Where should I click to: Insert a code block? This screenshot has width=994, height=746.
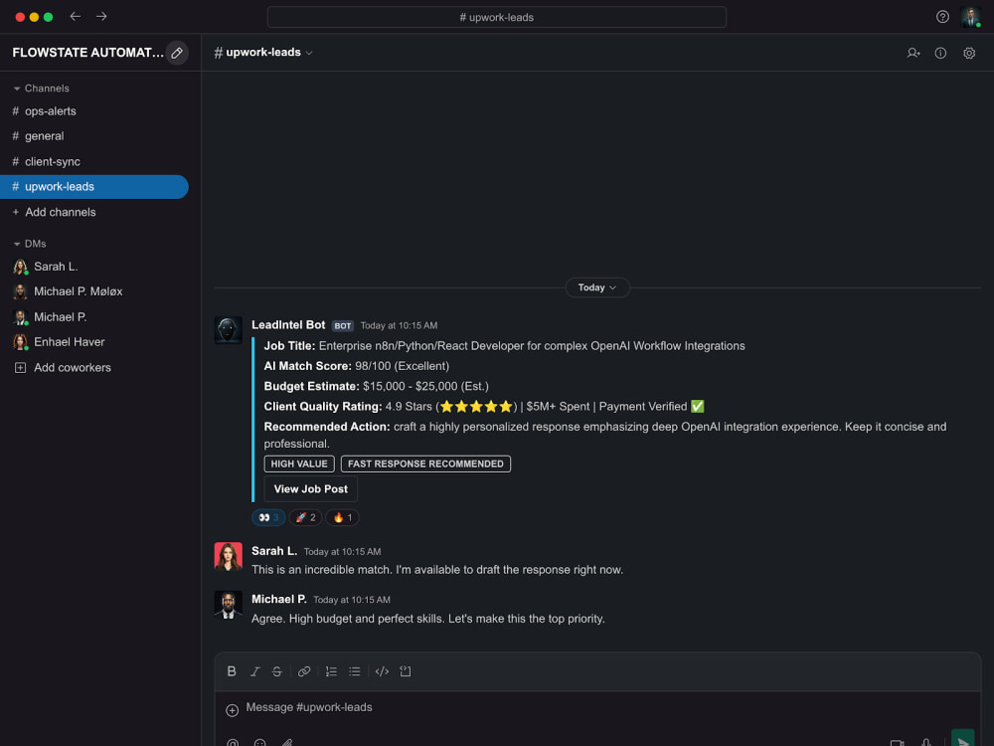pyautogui.click(x=406, y=671)
